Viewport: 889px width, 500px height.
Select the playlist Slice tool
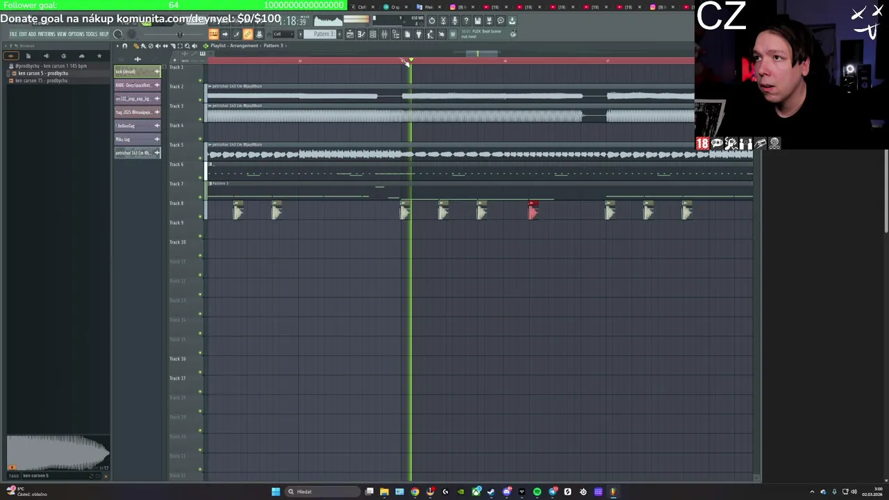click(173, 46)
